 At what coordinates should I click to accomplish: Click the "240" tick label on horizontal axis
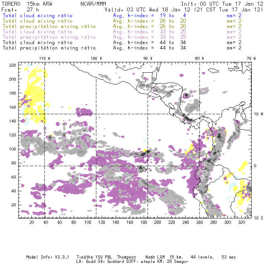[185, 222]
